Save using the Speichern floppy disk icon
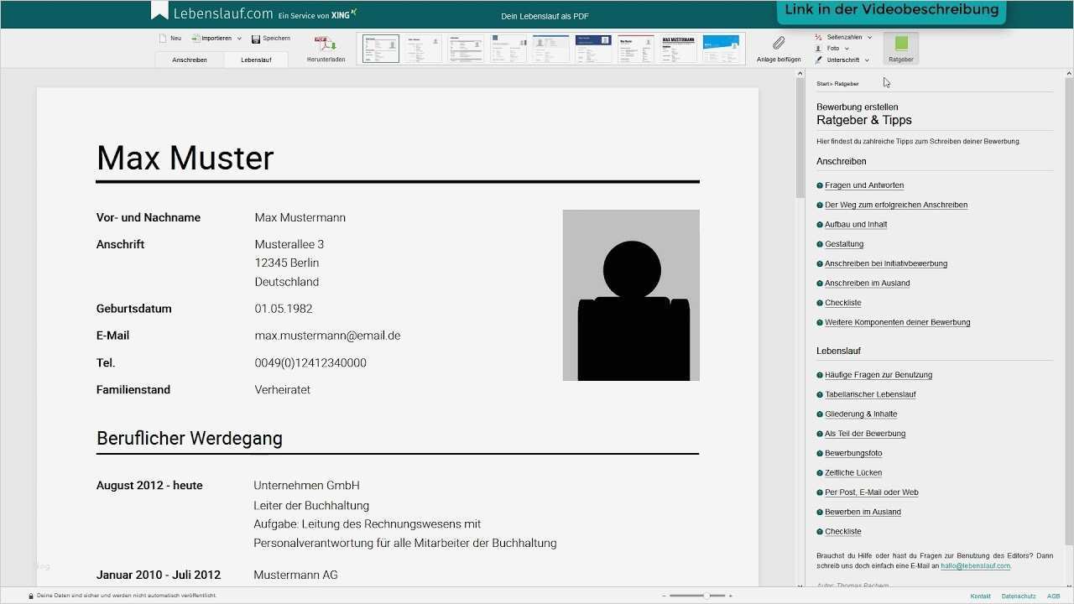Screen dimensions: 1074x604 coord(256,39)
